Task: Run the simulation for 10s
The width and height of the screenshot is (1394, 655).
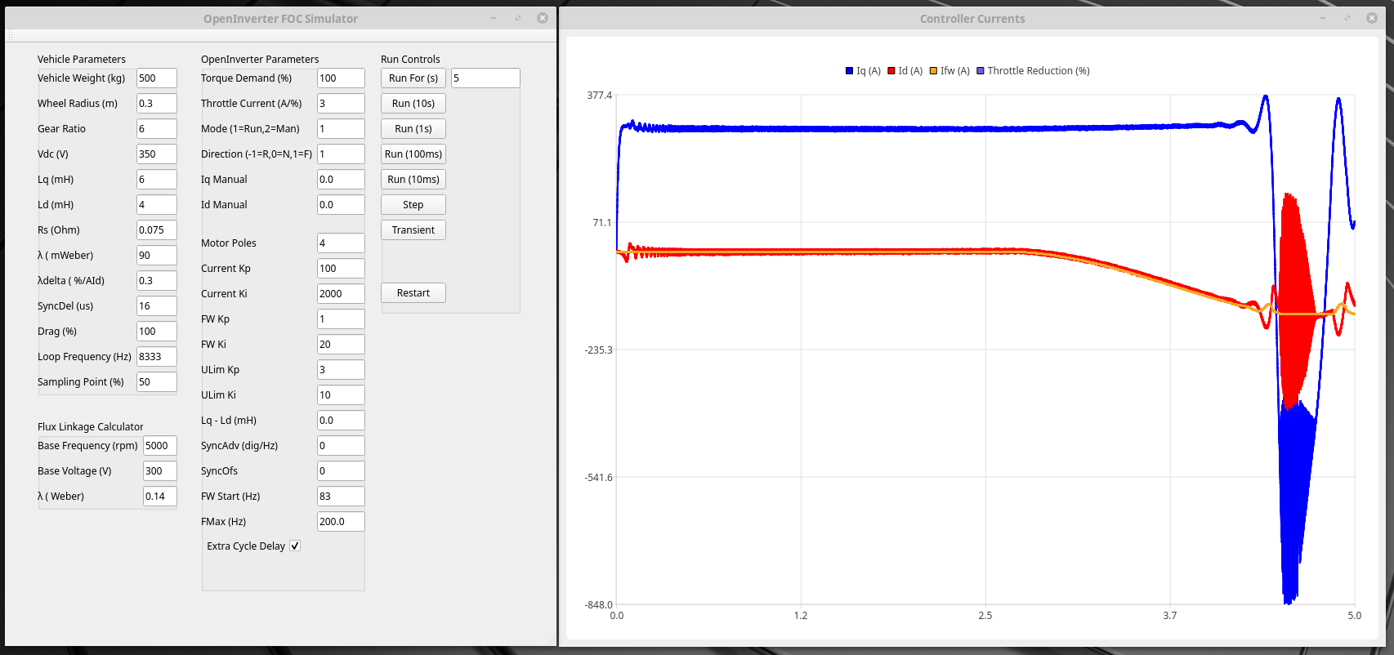Action: (413, 104)
